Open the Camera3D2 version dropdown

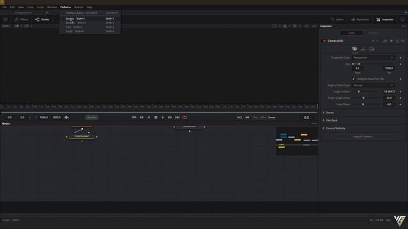click(377, 41)
